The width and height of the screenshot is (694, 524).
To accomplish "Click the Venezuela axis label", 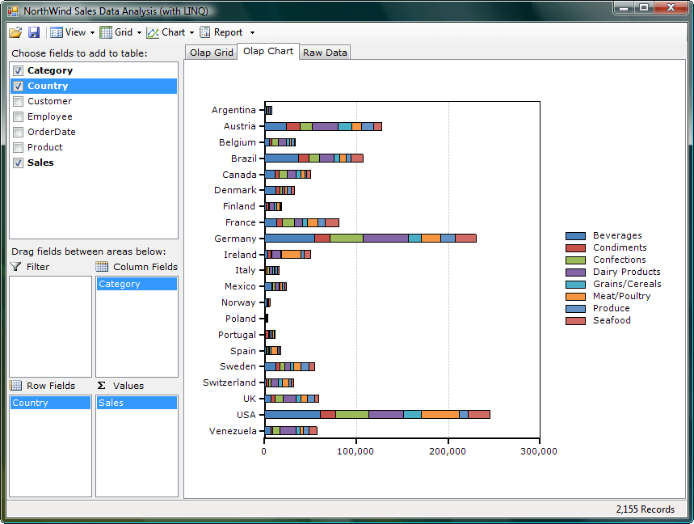I will 233,431.
